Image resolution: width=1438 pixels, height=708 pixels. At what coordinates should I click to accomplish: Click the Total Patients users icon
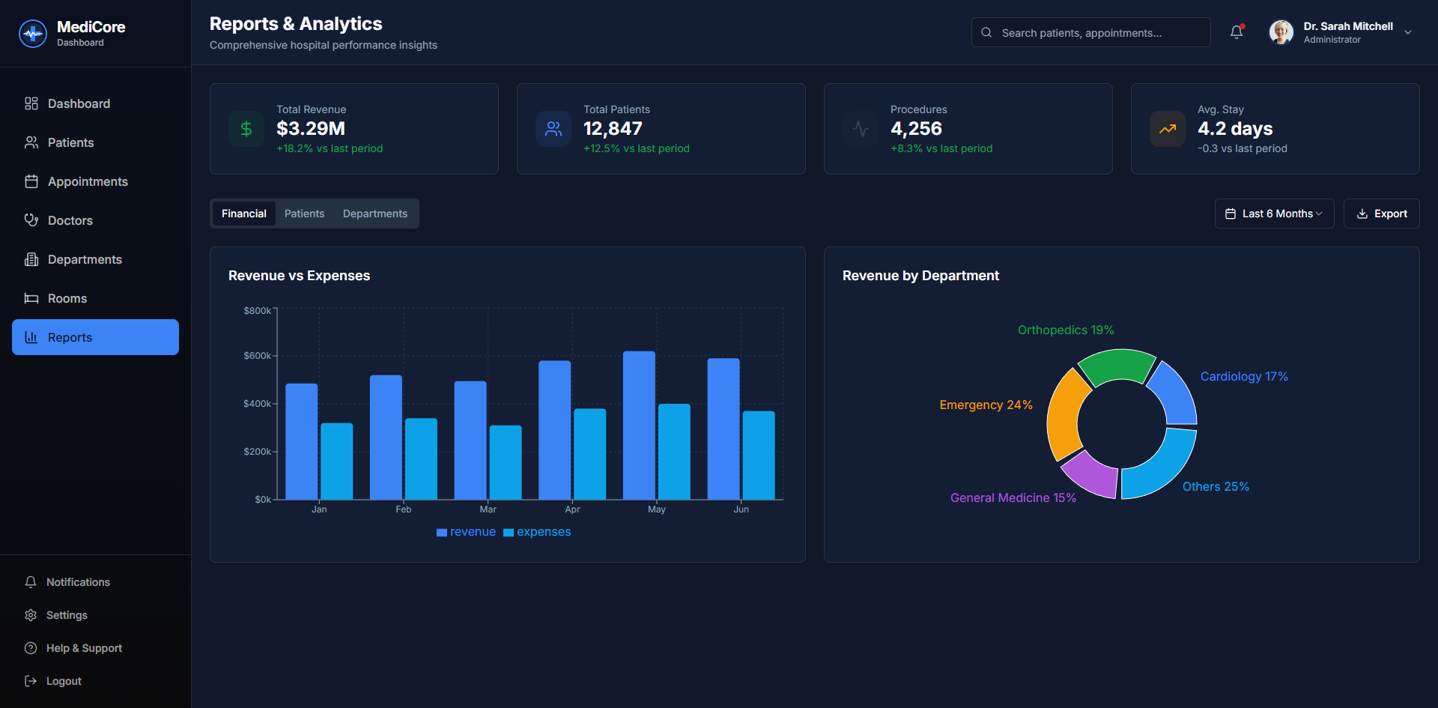point(553,129)
